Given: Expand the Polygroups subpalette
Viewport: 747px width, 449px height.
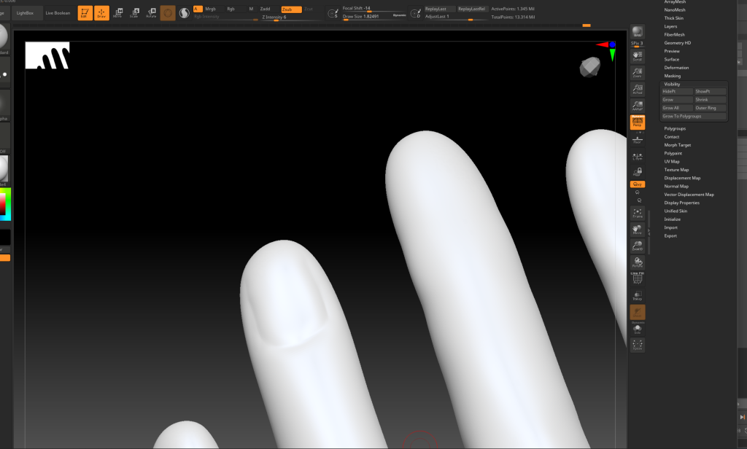Looking at the screenshot, I should click(x=675, y=128).
